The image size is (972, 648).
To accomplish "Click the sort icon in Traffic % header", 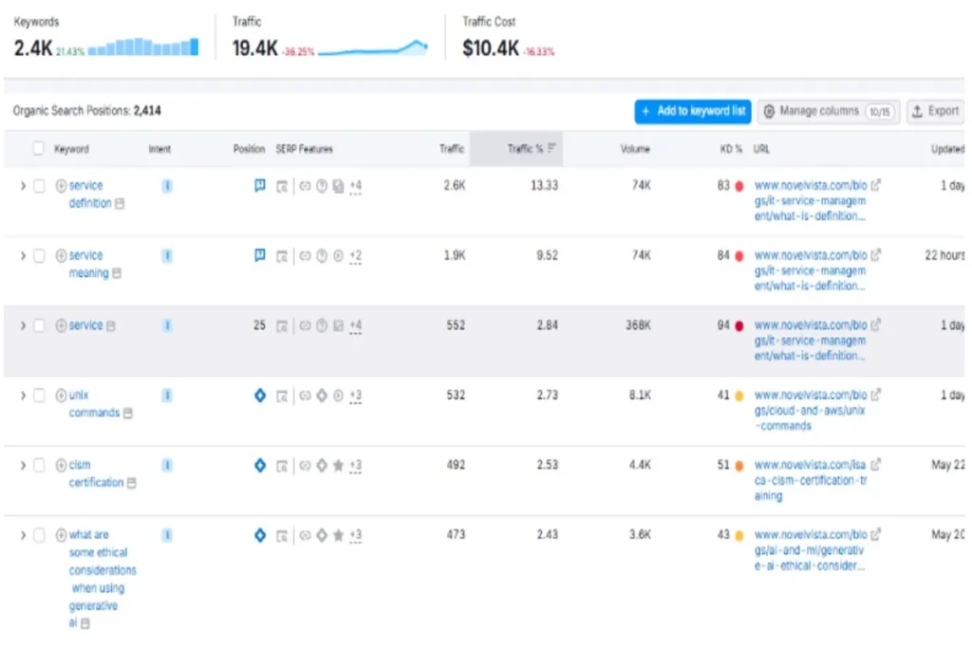I will (552, 149).
